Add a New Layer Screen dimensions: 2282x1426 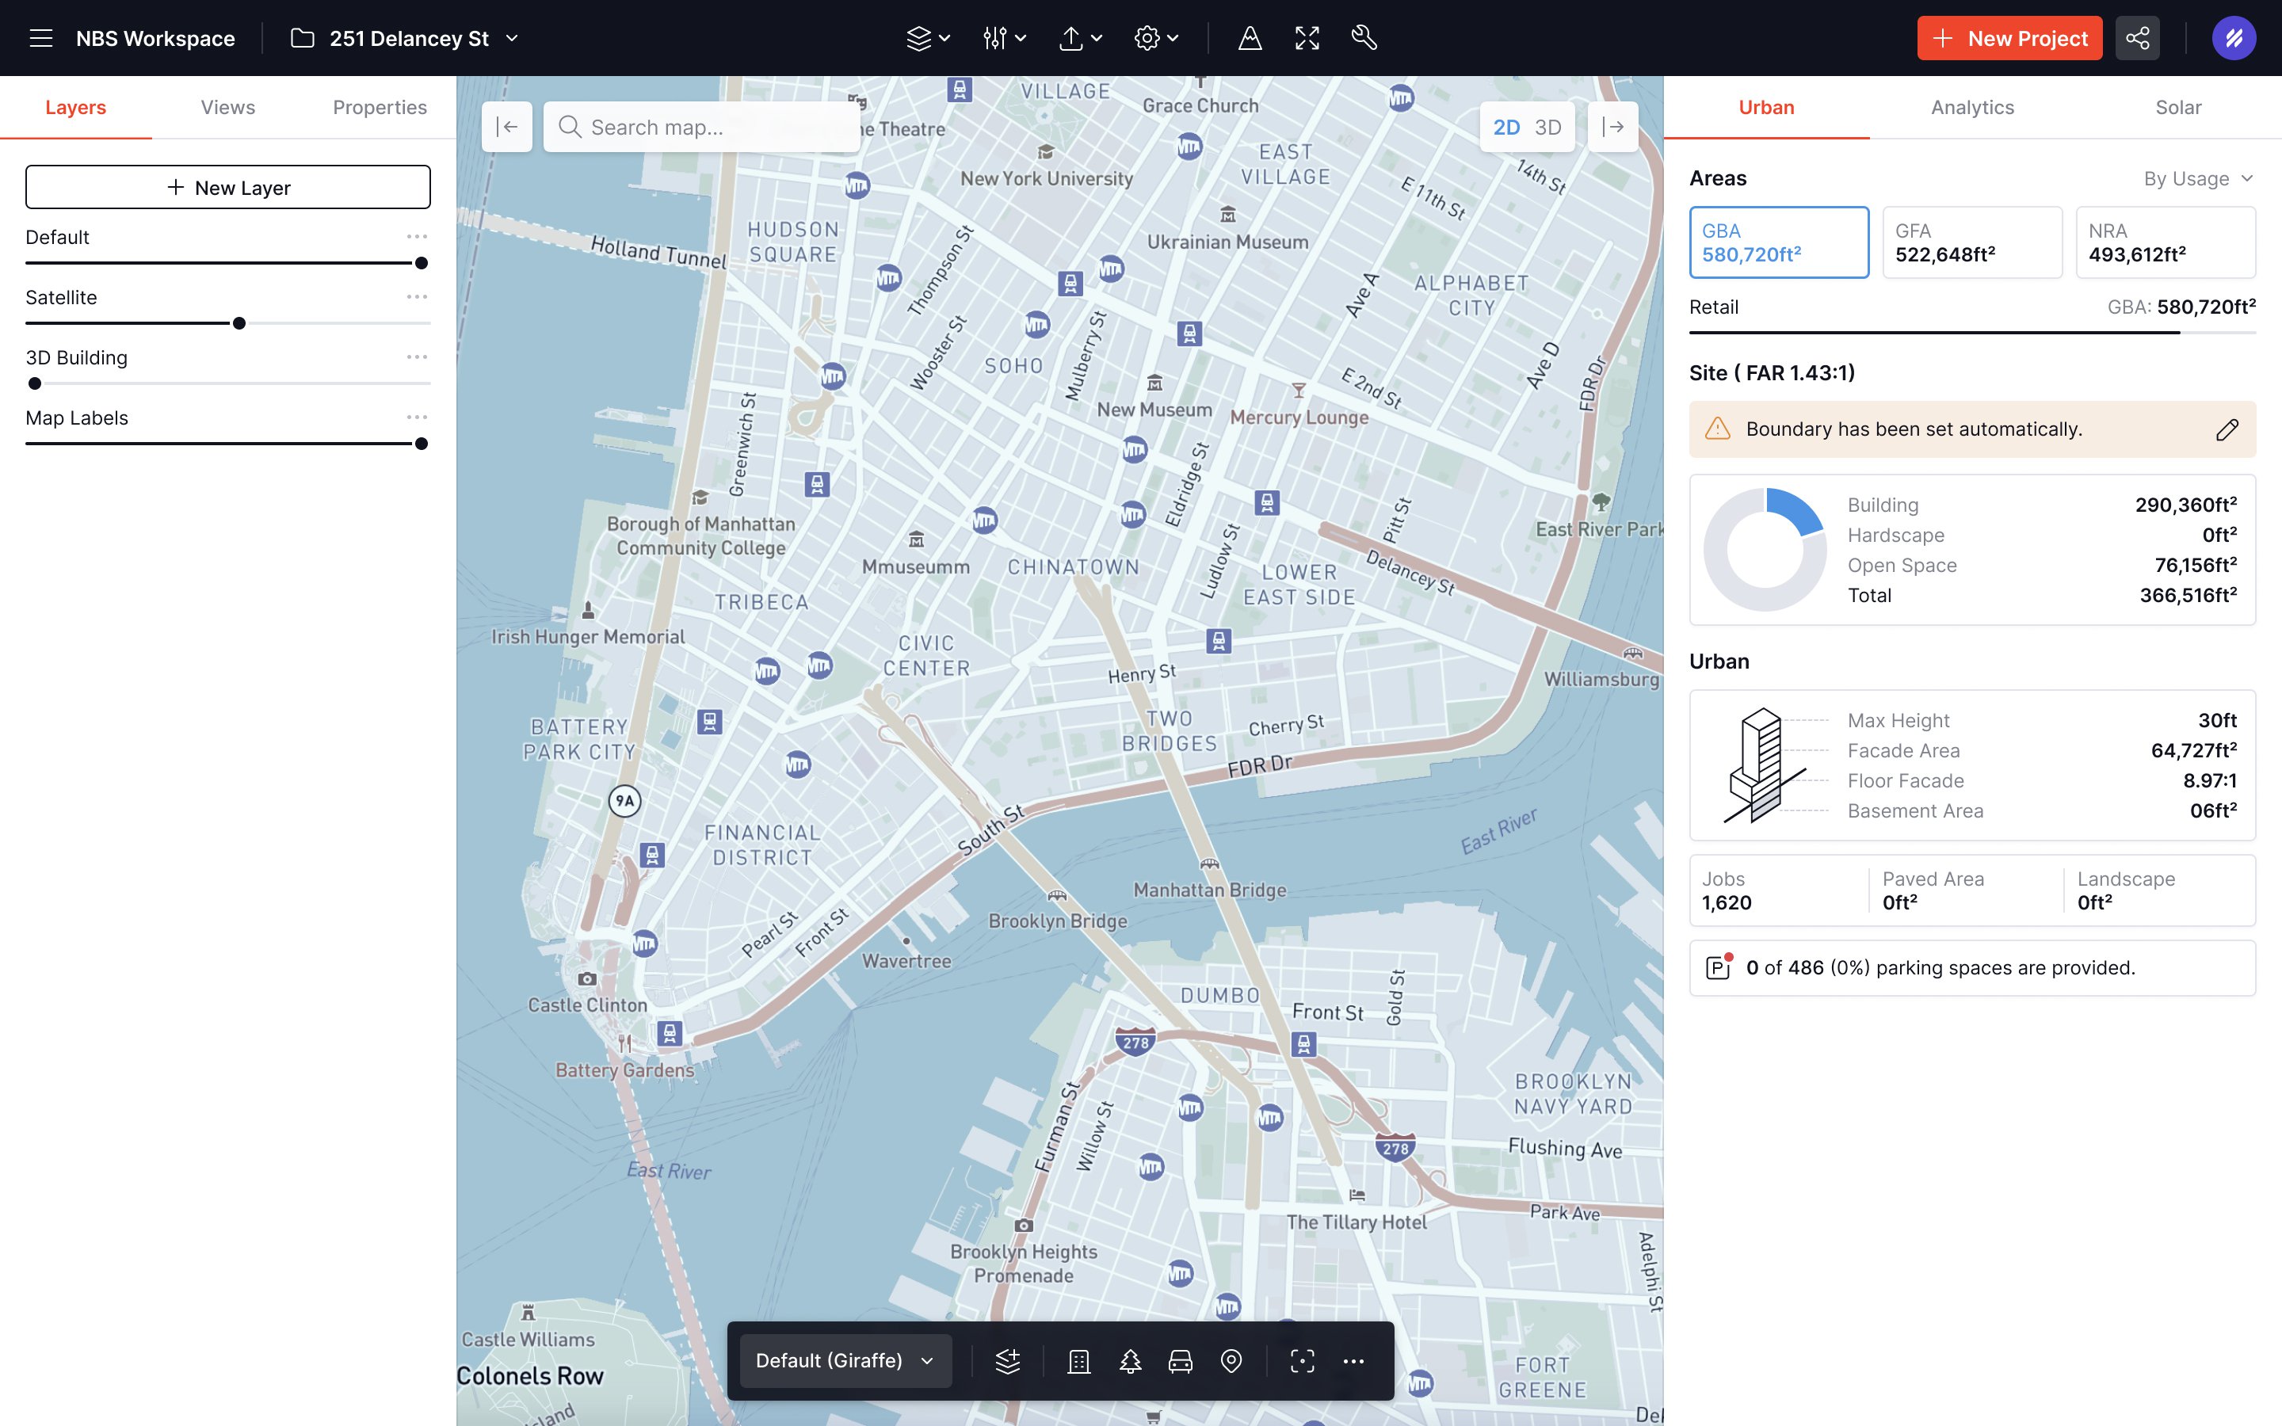coord(227,188)
